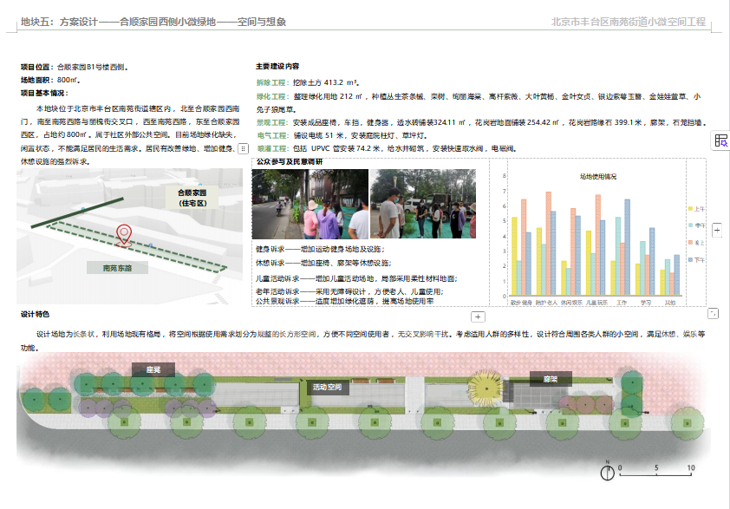730x509 pixels.
Task: Open the layout options icon at right edge
Action: click(720, 140)
